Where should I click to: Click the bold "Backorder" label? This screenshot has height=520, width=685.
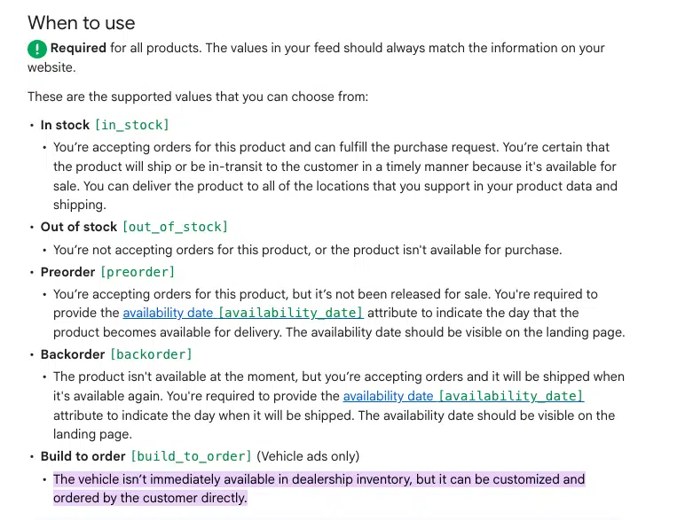point(73,353)
